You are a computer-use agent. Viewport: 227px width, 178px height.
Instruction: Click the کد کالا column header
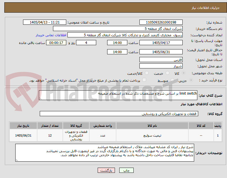coord(201,126)
